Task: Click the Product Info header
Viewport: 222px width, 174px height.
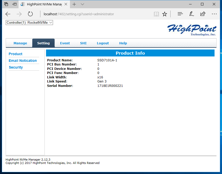Action: [x=130, y=53]
